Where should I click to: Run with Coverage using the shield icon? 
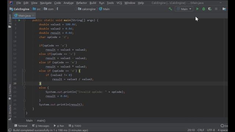coord(210,9)
